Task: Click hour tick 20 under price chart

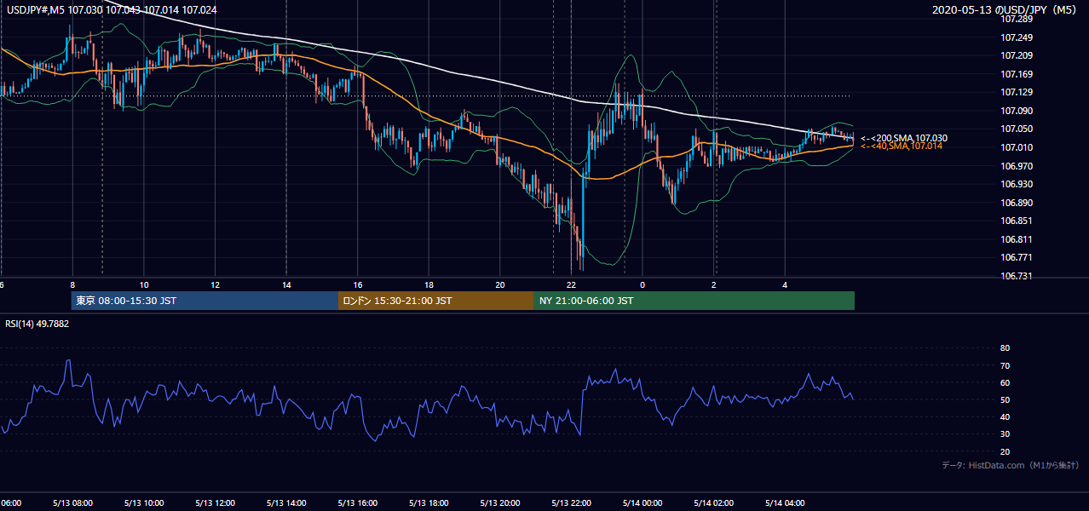Action: (x=500, y=285)
